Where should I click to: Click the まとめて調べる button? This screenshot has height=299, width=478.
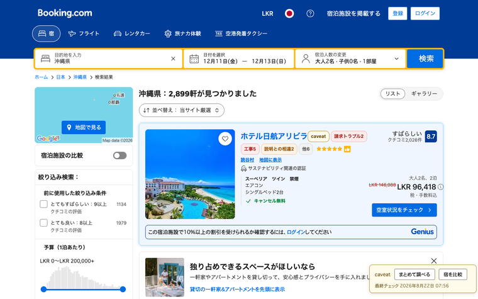tap(414, 274)
